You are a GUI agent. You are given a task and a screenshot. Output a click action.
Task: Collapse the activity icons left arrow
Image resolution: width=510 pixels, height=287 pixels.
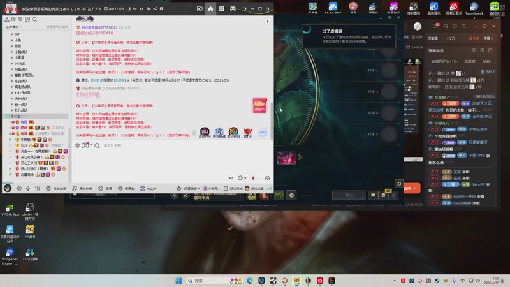(194, 133)
